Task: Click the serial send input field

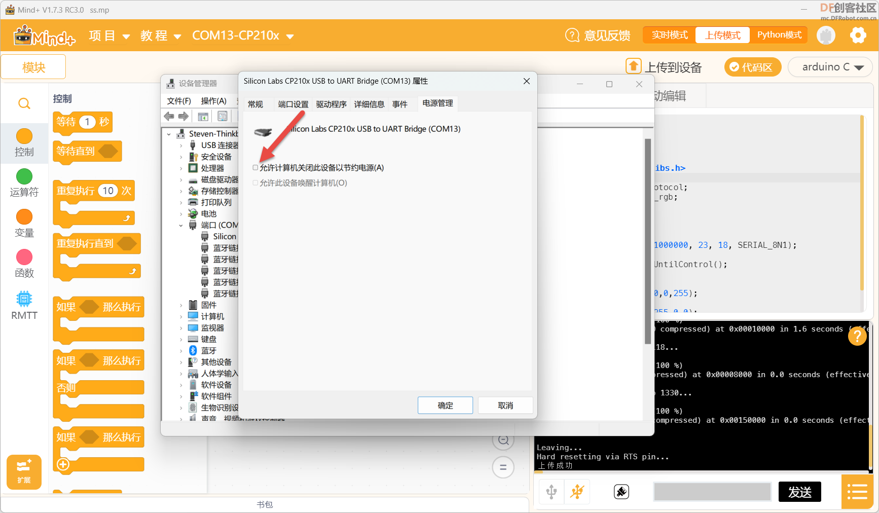Action: [712, 492]
